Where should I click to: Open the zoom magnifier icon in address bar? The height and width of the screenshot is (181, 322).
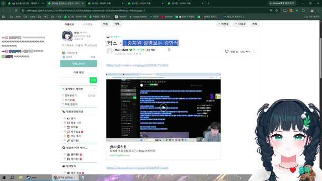pos(271,11)
